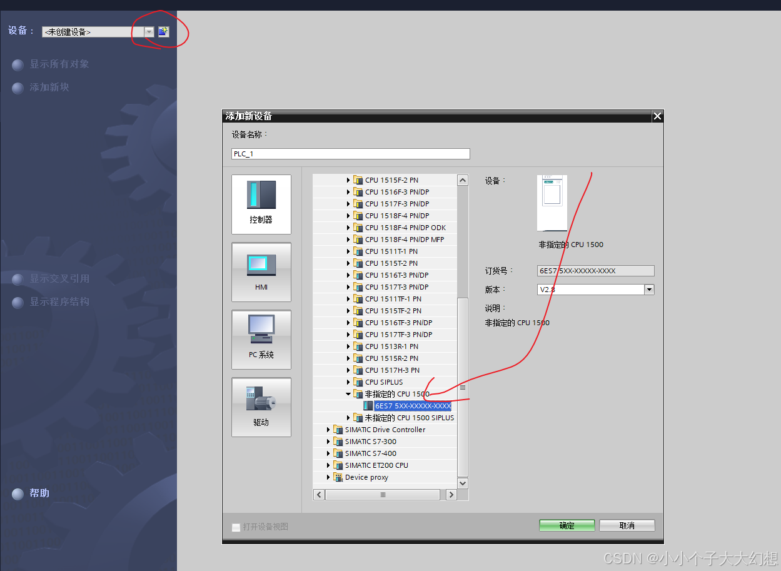This screenshot has width=781, height=571.
Task: Click 显示所有对象 in the sidebar
Action: 59,64
